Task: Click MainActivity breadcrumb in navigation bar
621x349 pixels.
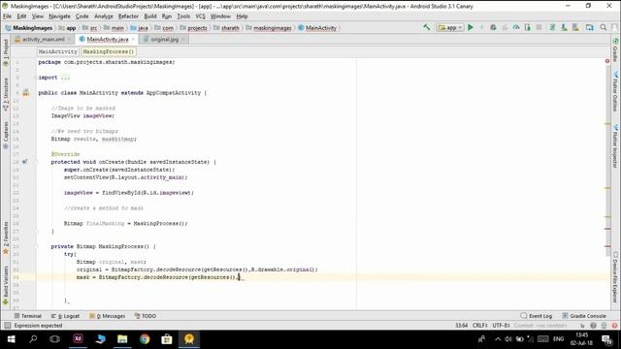Action: click(x=317, y=28)
